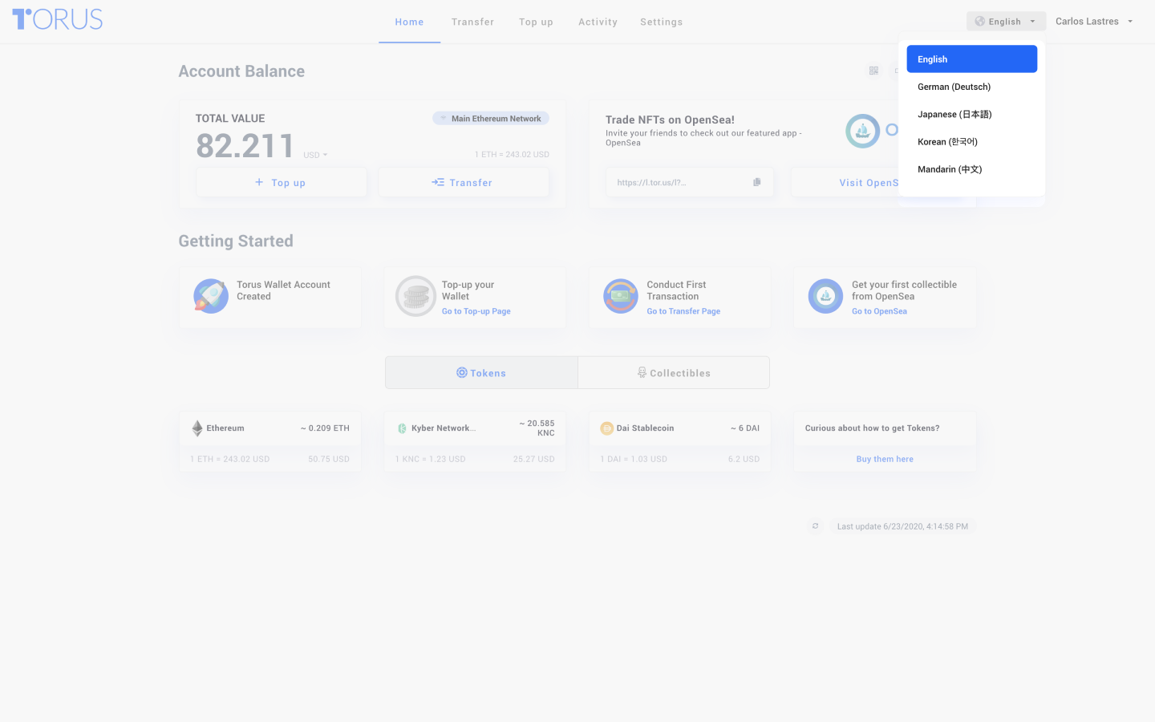Click the Dai Stablecoin coin icon

pyautogui.click(x=606, y=428)
